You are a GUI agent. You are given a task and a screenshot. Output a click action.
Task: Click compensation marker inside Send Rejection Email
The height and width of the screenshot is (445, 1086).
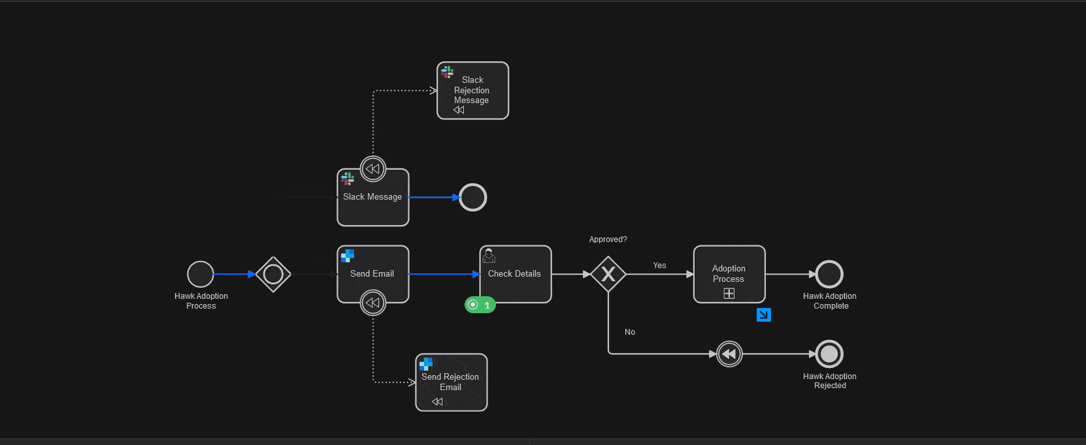[x=438, y=402]
